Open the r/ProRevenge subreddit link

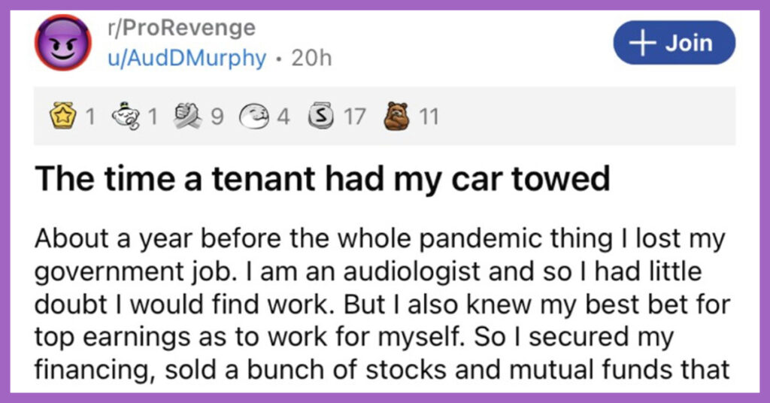tap(181, 28)
